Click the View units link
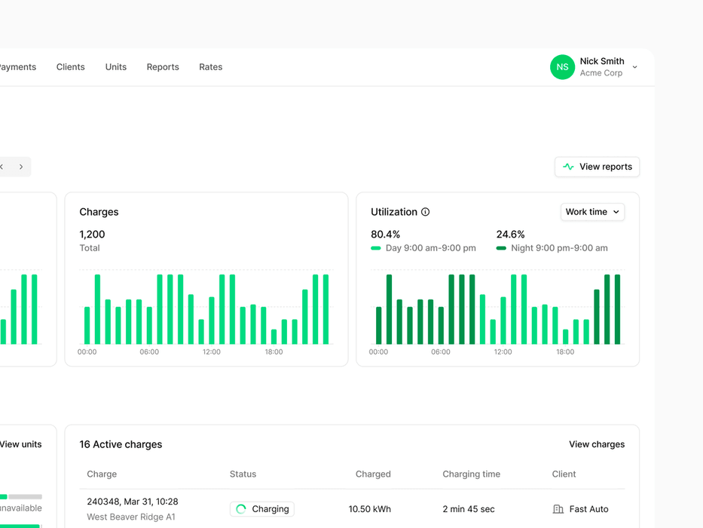703x528 pixels. 20,444
